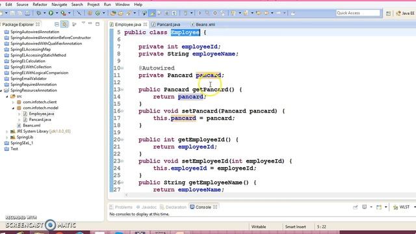Open the Window menu
The width and height of the screenshot is (416, 234).
[122, 5]
